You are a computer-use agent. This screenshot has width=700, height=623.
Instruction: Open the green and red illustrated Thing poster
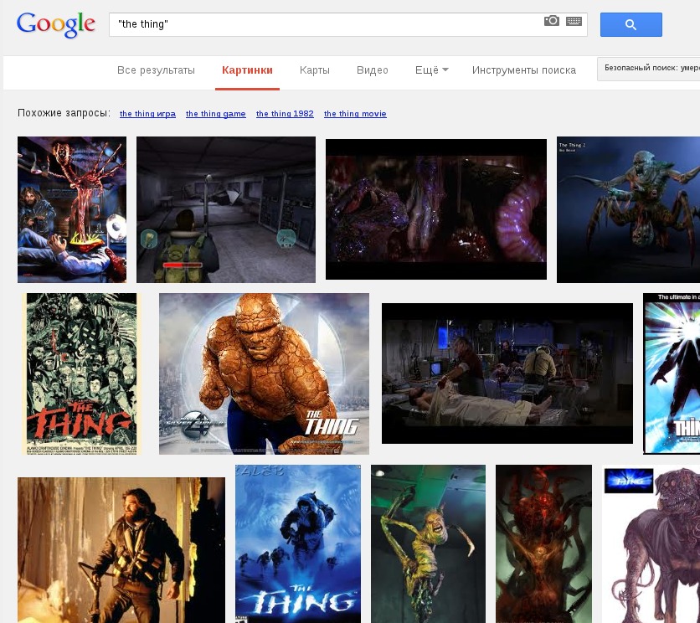tap(82, 373)
